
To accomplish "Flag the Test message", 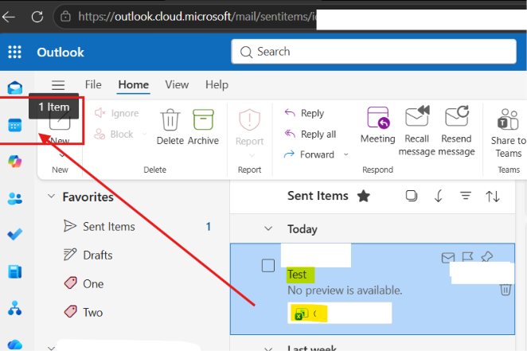I will click(x=467, y=257).
